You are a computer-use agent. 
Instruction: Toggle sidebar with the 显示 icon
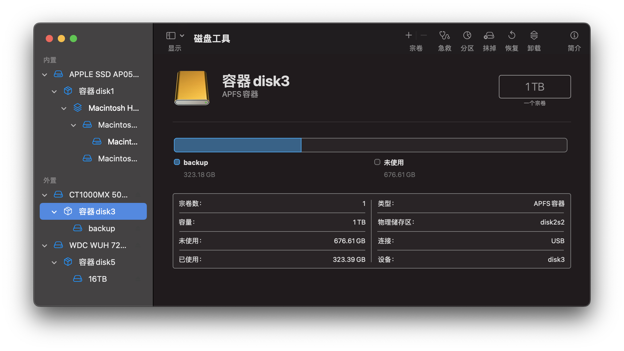171,36
